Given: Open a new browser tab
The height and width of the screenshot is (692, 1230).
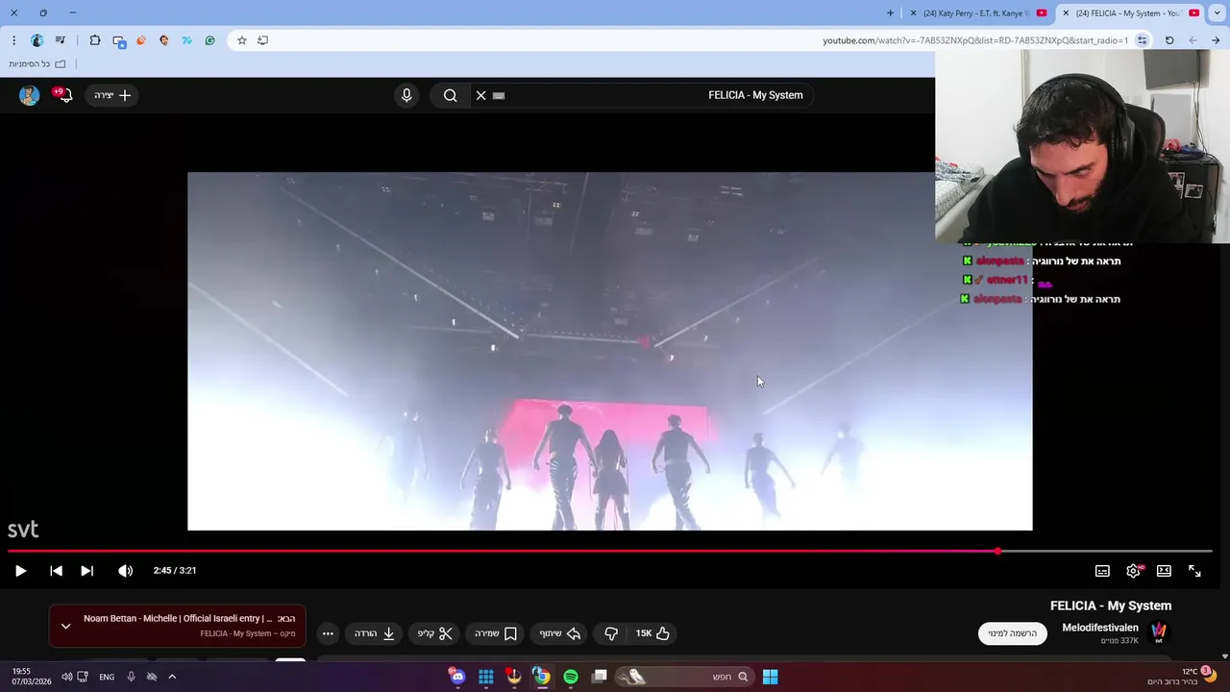Looking at the screenshot, I should coord(890,13).
